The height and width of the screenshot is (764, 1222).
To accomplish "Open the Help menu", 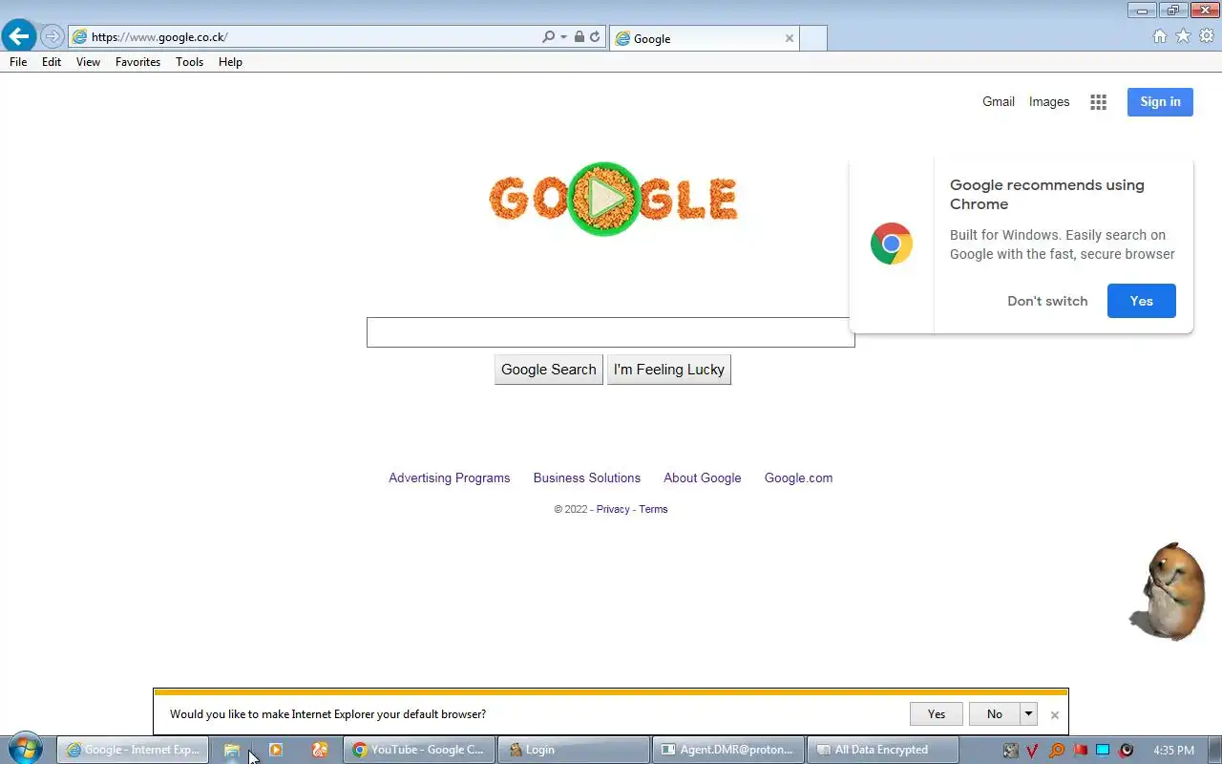I will pos(230,62).
